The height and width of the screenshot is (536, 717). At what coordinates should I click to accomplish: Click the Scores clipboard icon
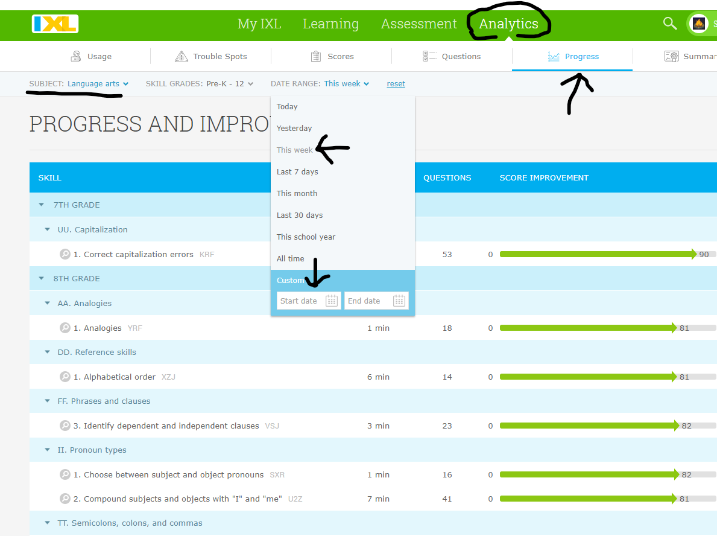316,56
